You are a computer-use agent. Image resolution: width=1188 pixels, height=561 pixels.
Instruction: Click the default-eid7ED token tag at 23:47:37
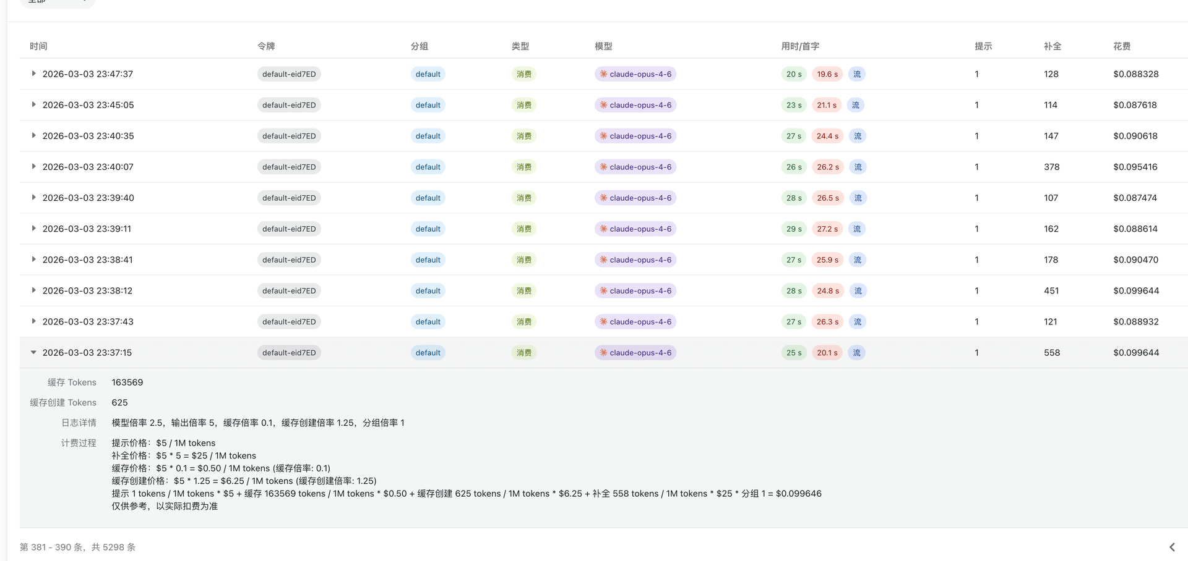[289, 74]
